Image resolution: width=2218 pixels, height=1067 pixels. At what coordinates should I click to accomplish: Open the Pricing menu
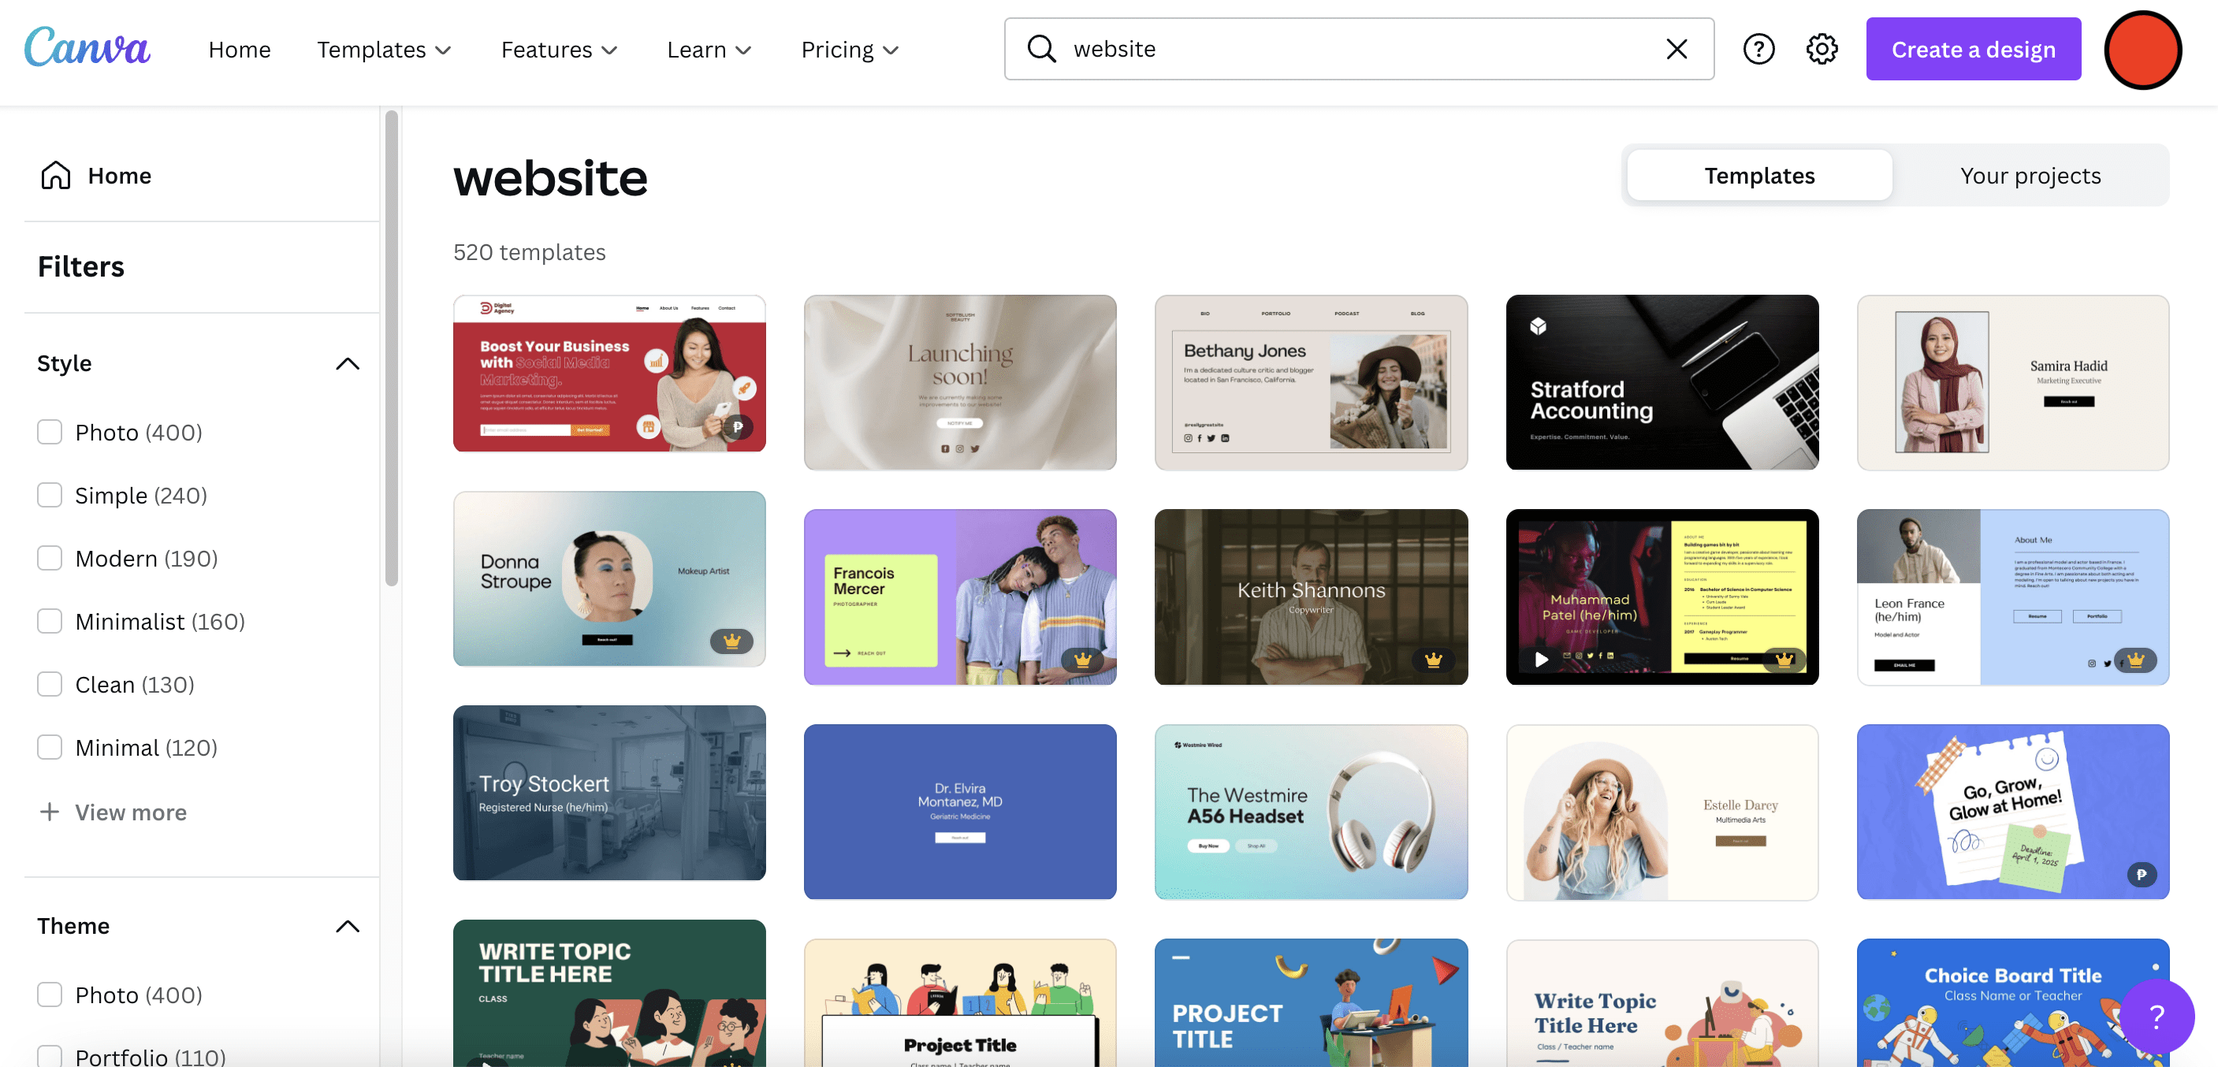[x=849, y=50]
